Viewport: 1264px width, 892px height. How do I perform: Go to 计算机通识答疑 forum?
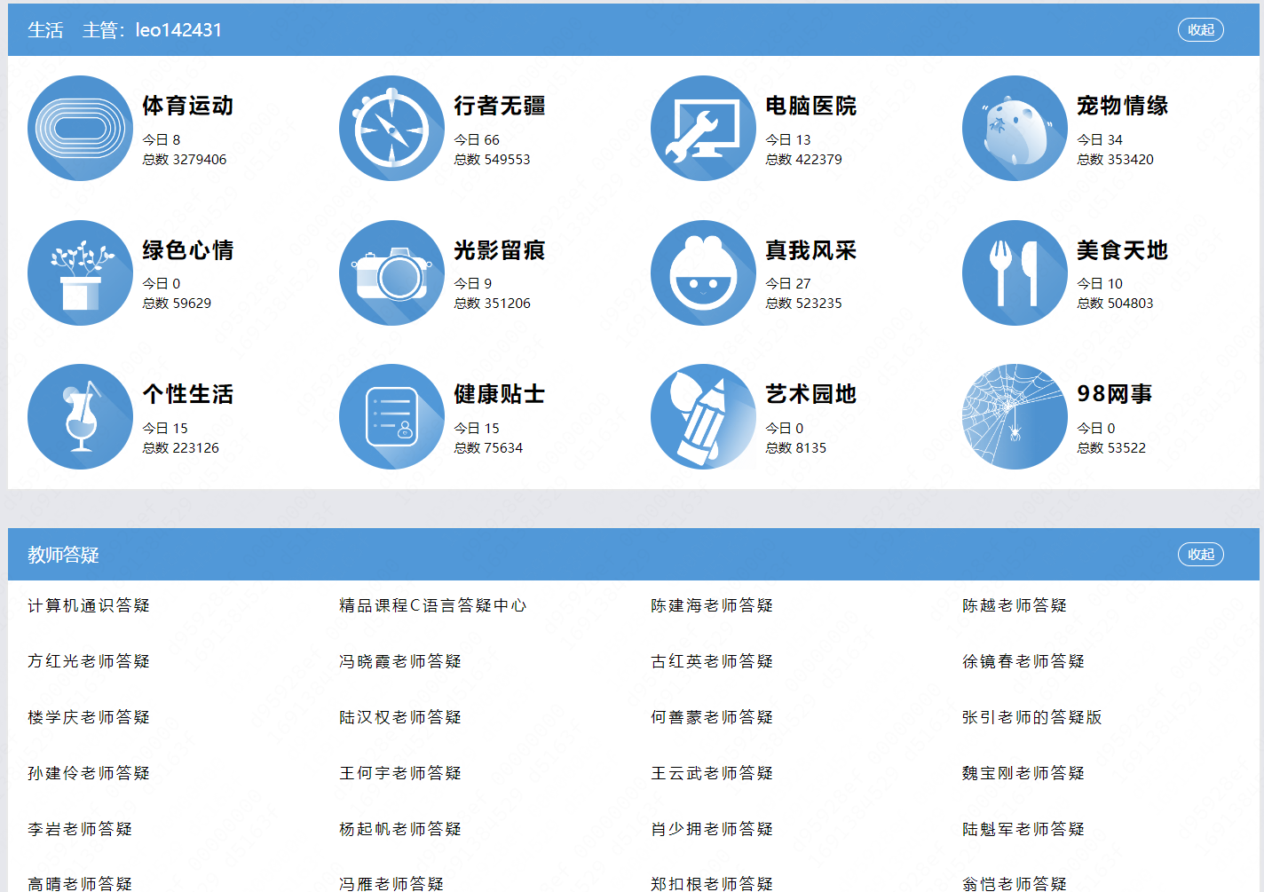(89, 605)
